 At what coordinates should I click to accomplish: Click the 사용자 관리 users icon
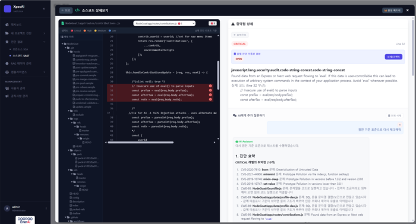click(x=7, y=88)
